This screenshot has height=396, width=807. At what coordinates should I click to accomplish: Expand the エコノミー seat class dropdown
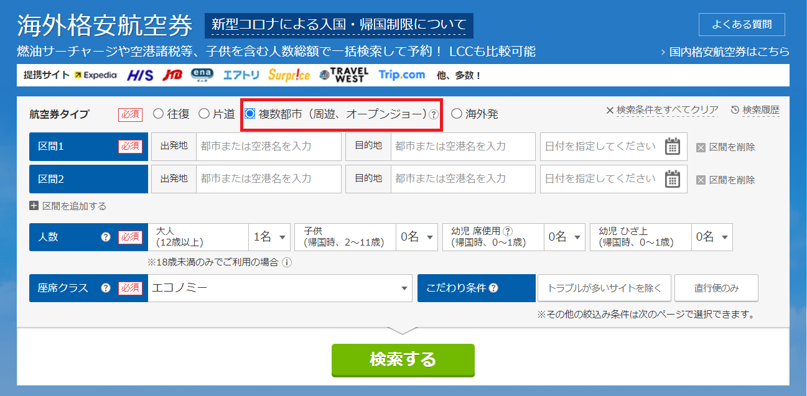[279, 288]
